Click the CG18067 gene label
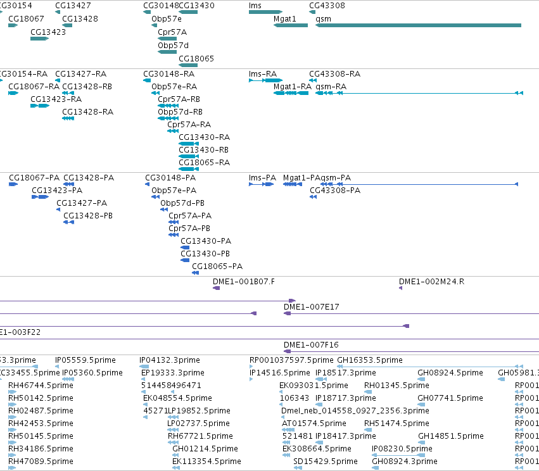The image size is (539, 471). click(x=26, y=19)
